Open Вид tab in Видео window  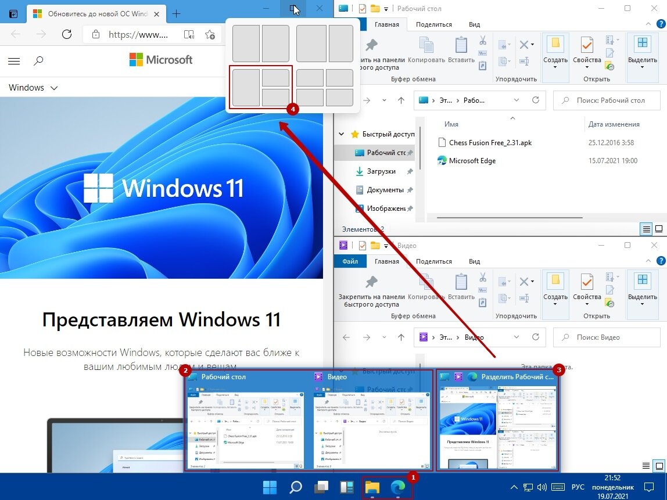click(x=474, y=261)
